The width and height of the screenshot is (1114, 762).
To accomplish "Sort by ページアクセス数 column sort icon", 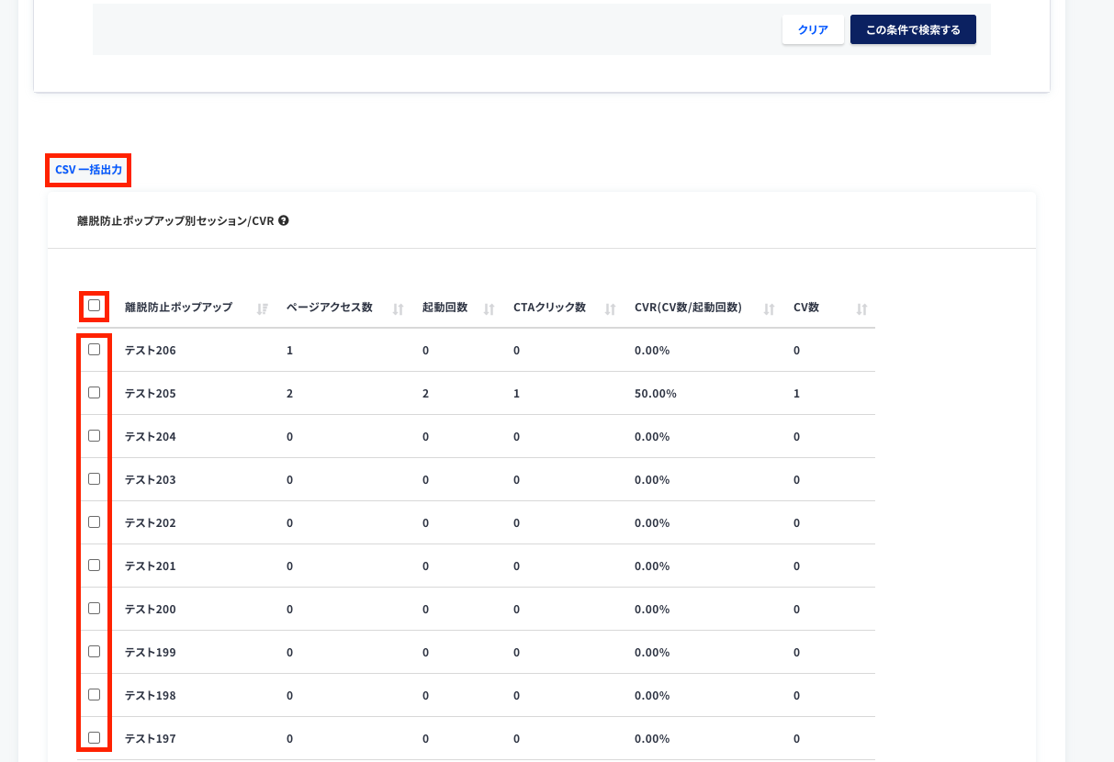I will pos(399,309).
